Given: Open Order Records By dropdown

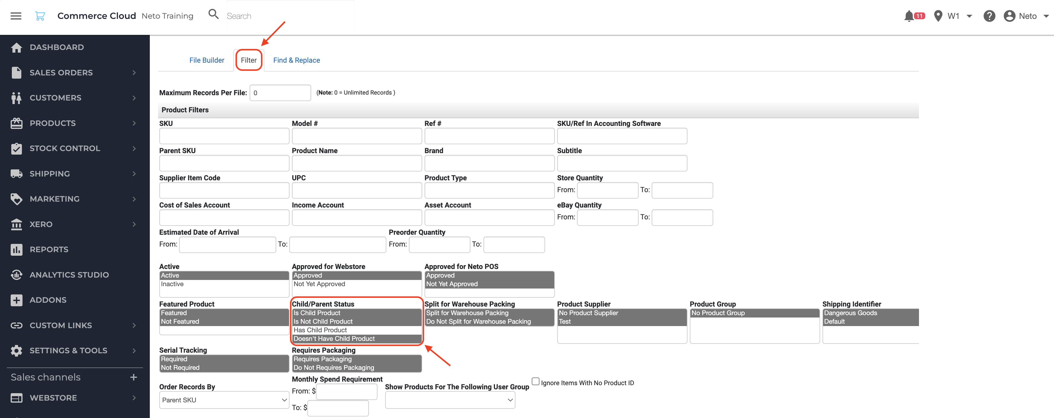Looking at the screenshot, I should pyautogui.click(x=224, y=400).
